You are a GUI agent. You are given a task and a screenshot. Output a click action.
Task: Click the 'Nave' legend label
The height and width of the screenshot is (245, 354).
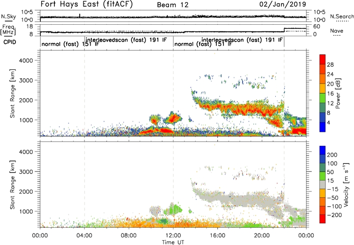(337, 31)
